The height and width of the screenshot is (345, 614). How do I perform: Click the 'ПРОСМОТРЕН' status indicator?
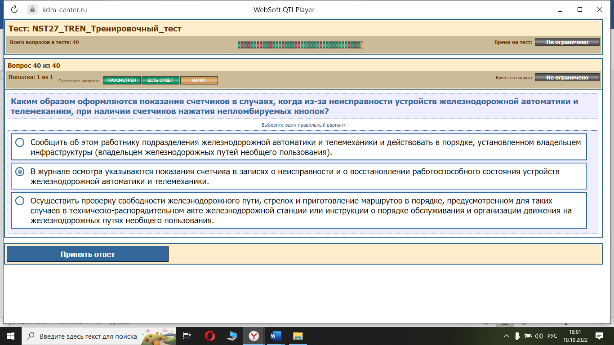click(122, 80)
